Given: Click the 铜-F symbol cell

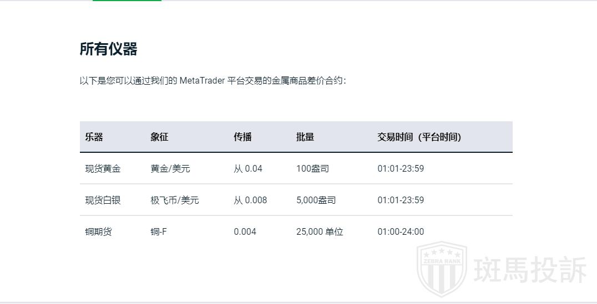Looking at the screenshot, I should (x=159, y=231).
